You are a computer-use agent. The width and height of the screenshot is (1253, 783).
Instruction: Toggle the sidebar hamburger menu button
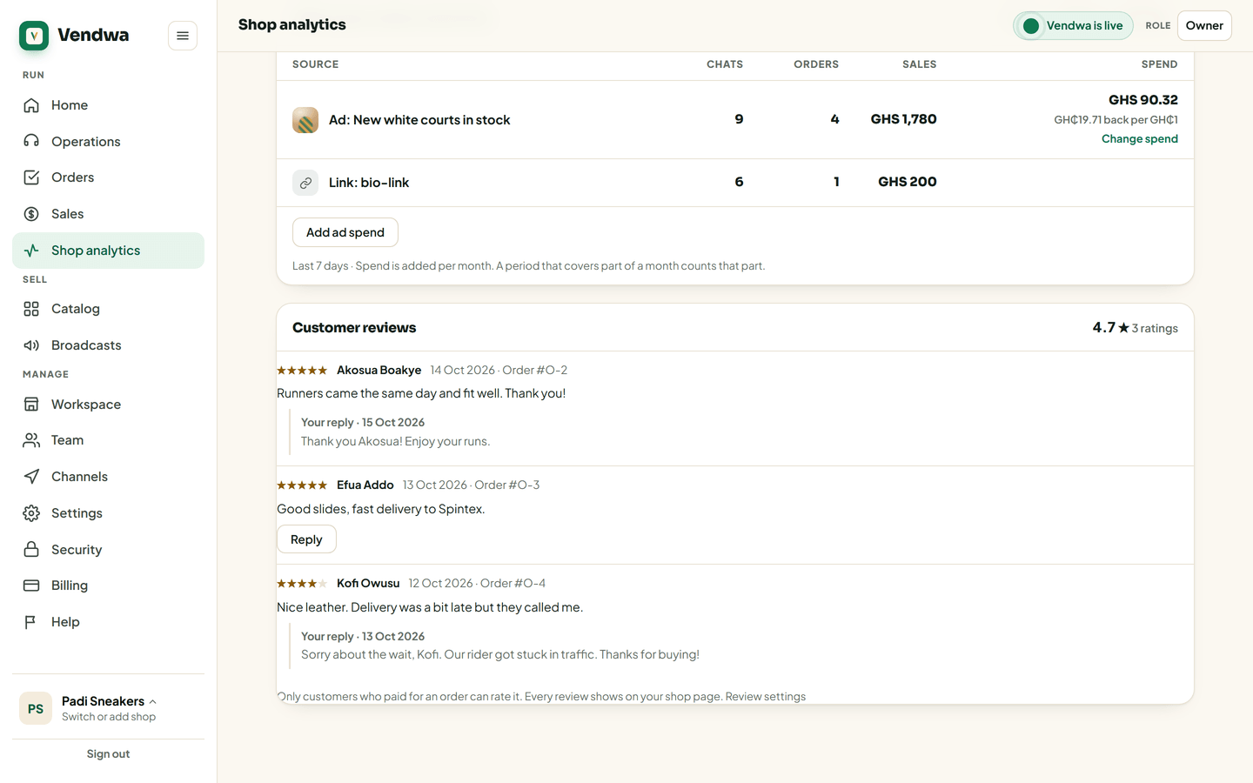pyautogui.click(x=183, y=36)
